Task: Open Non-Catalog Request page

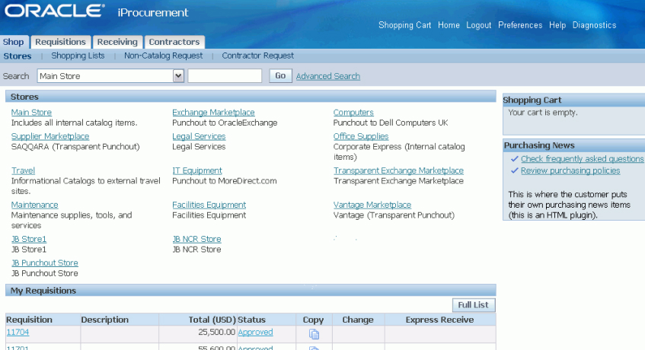Action: [x=163, y=56]
